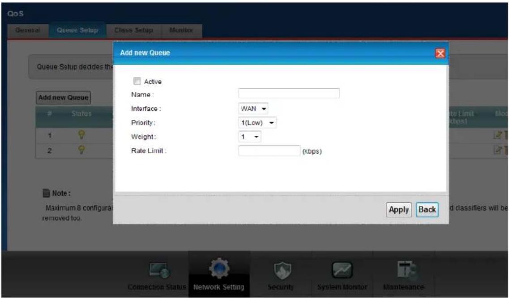
Task: Open the Priority 1(Low) dropdown
Action: pyautogui.click(x=257, y=123)
